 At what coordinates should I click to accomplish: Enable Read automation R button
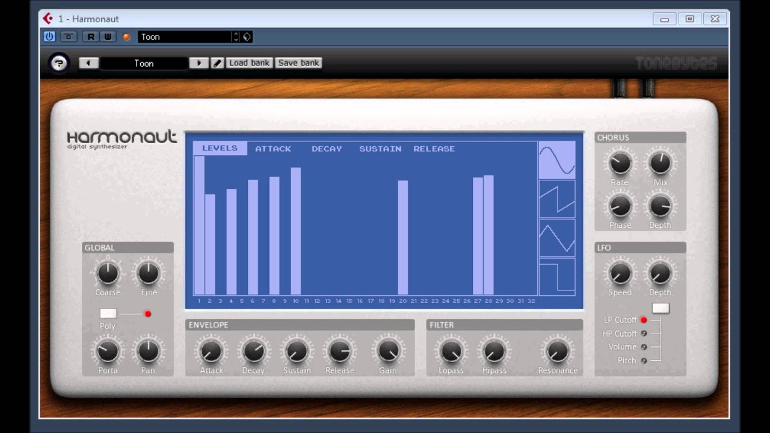coord(91,37)
